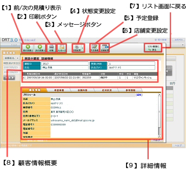Go to previous estimate (前の見積り)
This screenshot has width=186, height=186.
(28, 48)
